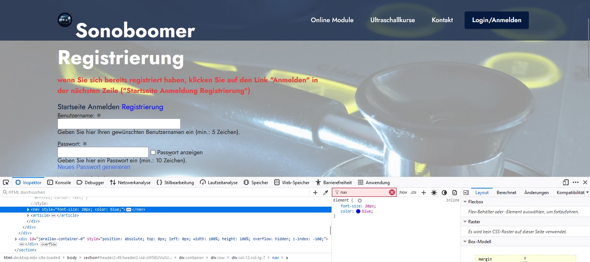
Task: Toggle dark color scheme simulation
Action: (x=444, y=193)
